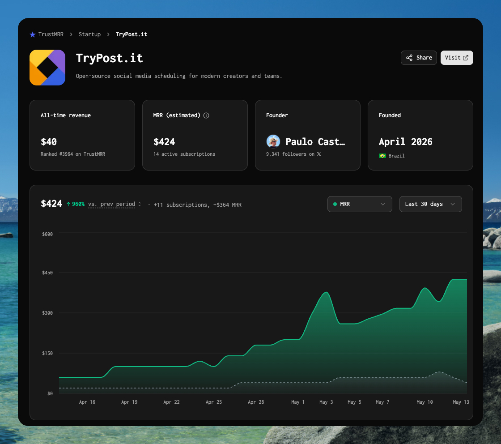Click the Apr 25 axis label
Image resolution: width=501 pixels, height=444 pixels.
tap(214, 402)
